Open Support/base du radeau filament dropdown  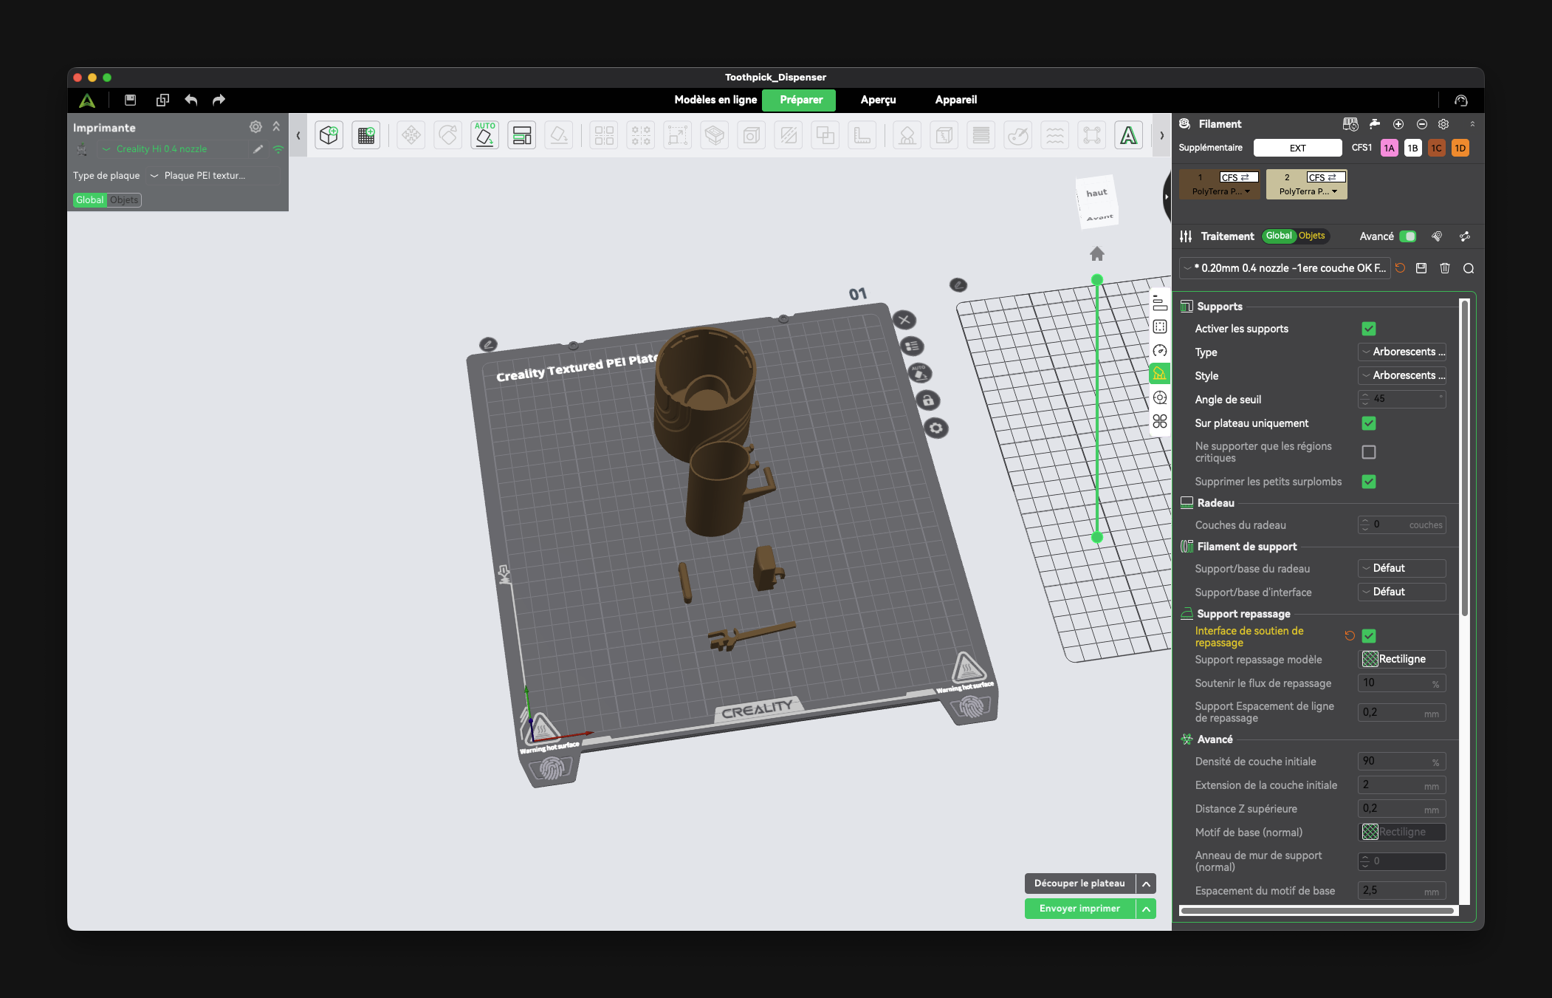tap(1402, 568)
